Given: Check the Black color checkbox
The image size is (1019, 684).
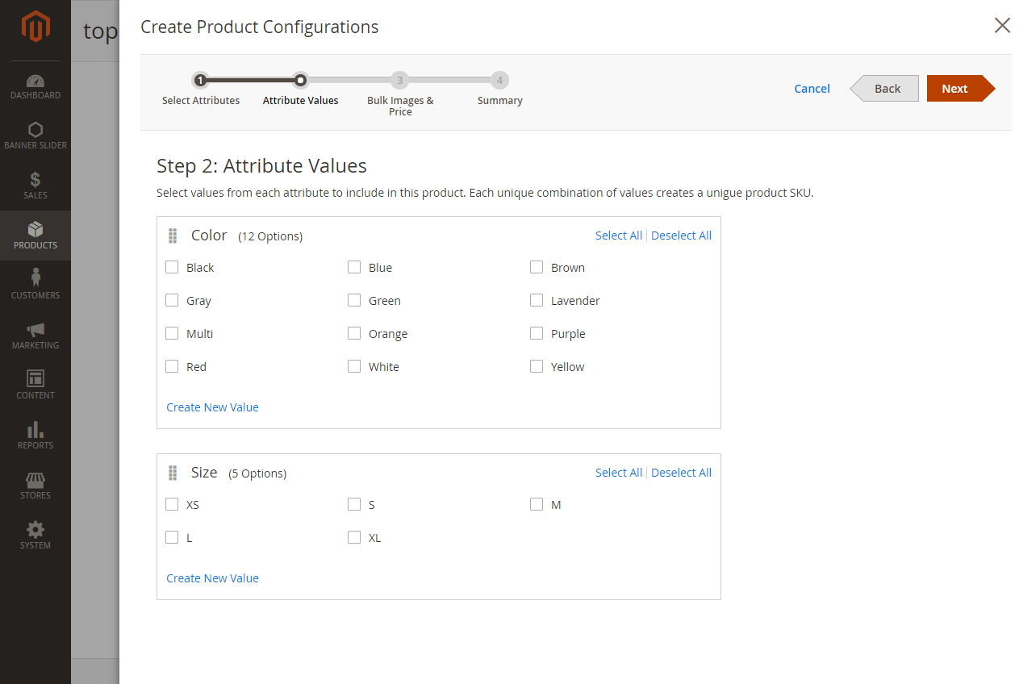Looking at the screenshot, I should pos(171,267).
